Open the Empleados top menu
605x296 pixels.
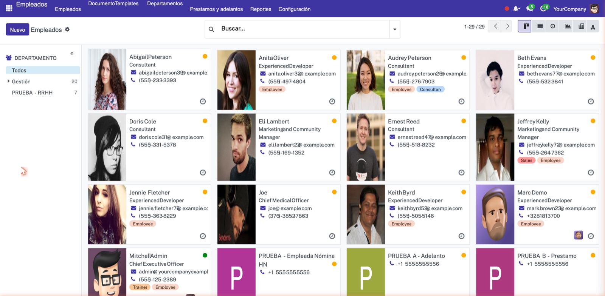click(68, 9)
